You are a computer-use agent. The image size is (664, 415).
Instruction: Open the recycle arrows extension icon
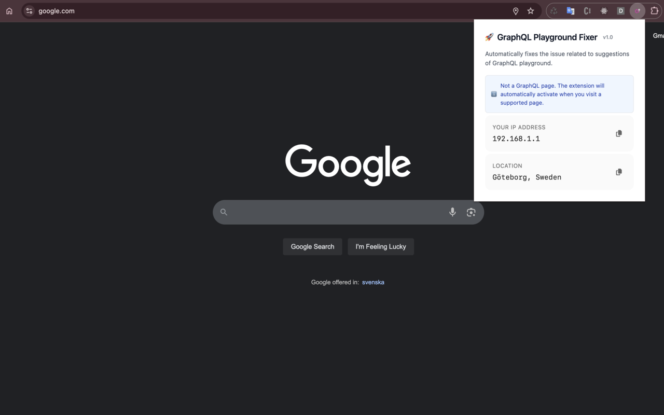click(x=554, y=11)
